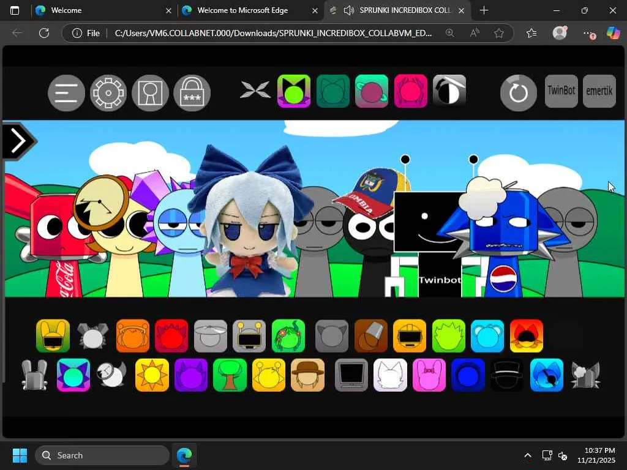
Task: Add this page to favorites star
Action: [498, 33]
